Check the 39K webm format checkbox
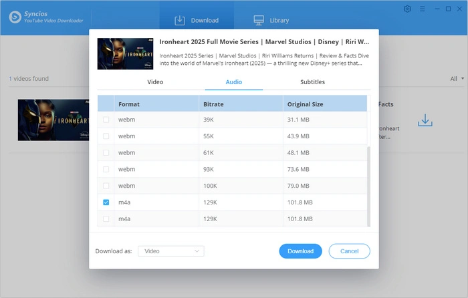The height and width of the screenshot is (298, 468). click(x=106, y=120)
